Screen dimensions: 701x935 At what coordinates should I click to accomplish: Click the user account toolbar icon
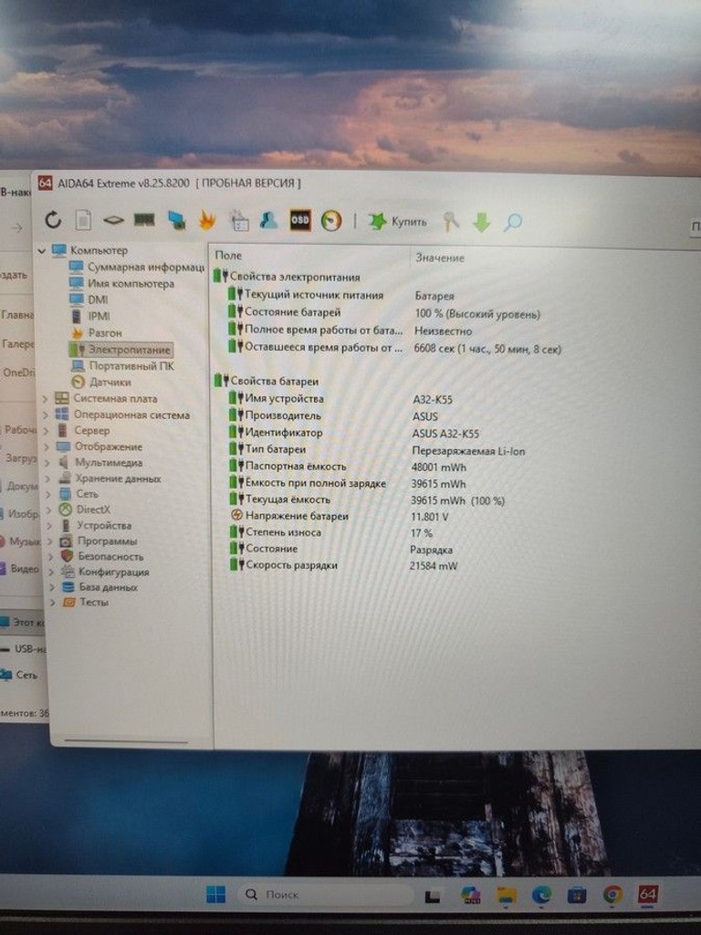tap(269, 221)
